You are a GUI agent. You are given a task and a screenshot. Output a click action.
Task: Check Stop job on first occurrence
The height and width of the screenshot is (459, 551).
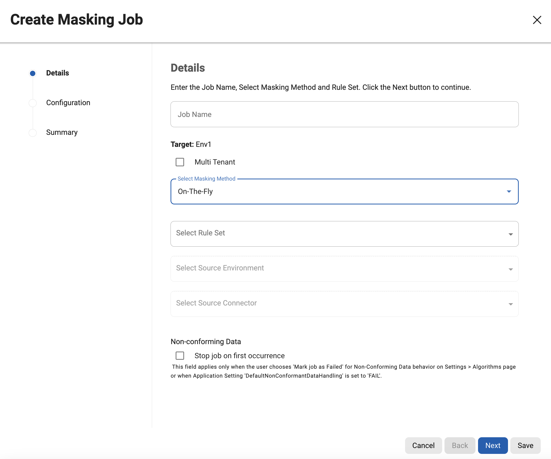(x=180, y=355)
